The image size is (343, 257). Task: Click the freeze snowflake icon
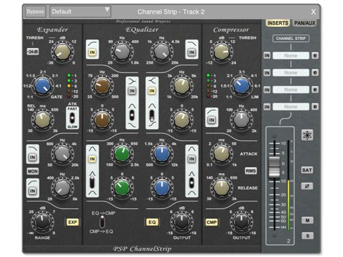(307, 135)
